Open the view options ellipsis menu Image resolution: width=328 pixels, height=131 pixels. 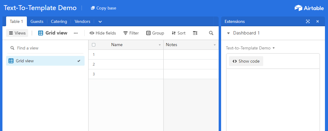pos(76,33)
